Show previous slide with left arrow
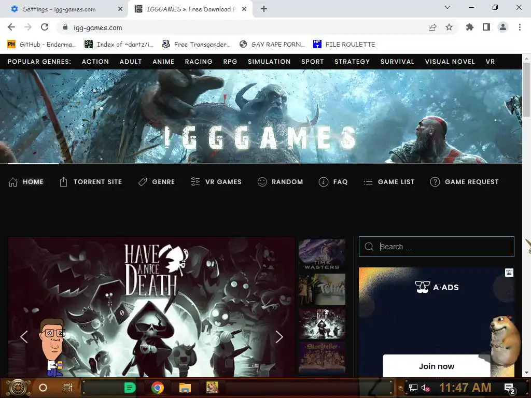The height and width of the screenshot is (398, 531). pos(24,337)
